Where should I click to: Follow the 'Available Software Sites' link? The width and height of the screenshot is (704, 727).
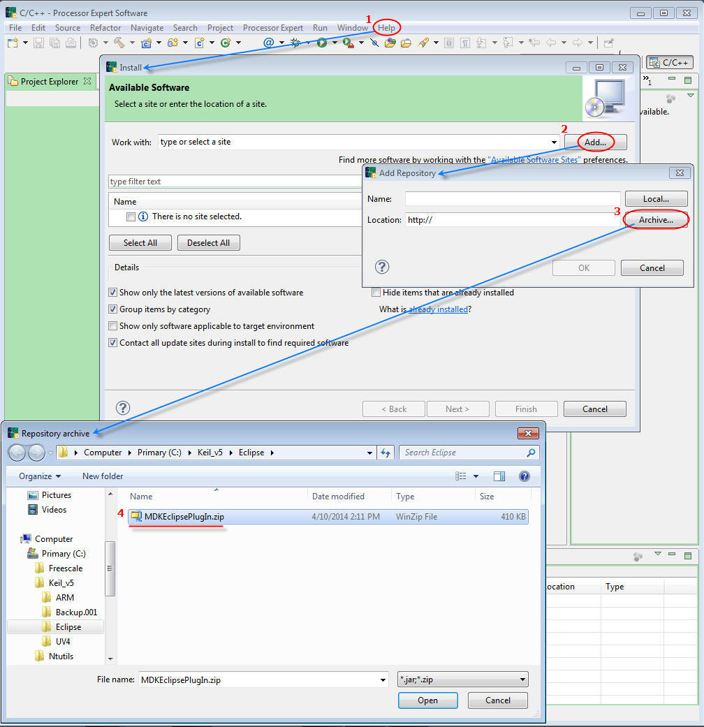click(534, 159)
